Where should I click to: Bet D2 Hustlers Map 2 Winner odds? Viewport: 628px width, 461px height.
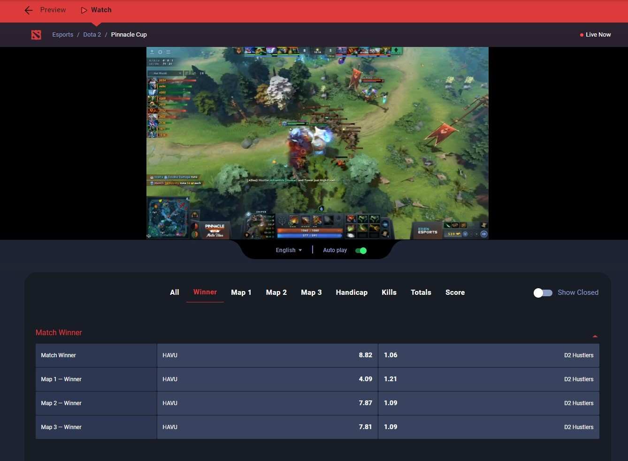click(489, 403)
